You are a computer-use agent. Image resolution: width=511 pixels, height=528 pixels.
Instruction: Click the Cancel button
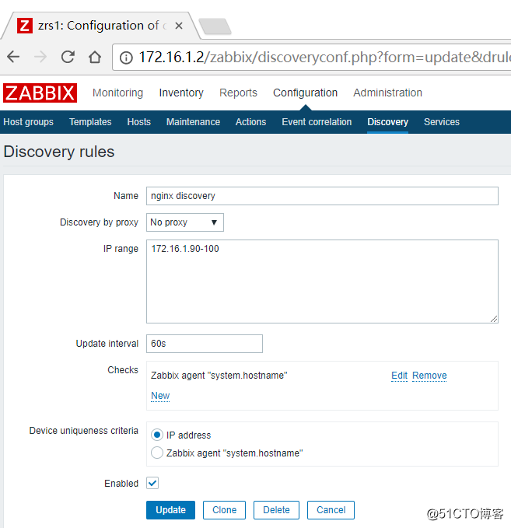coord(331,510)
